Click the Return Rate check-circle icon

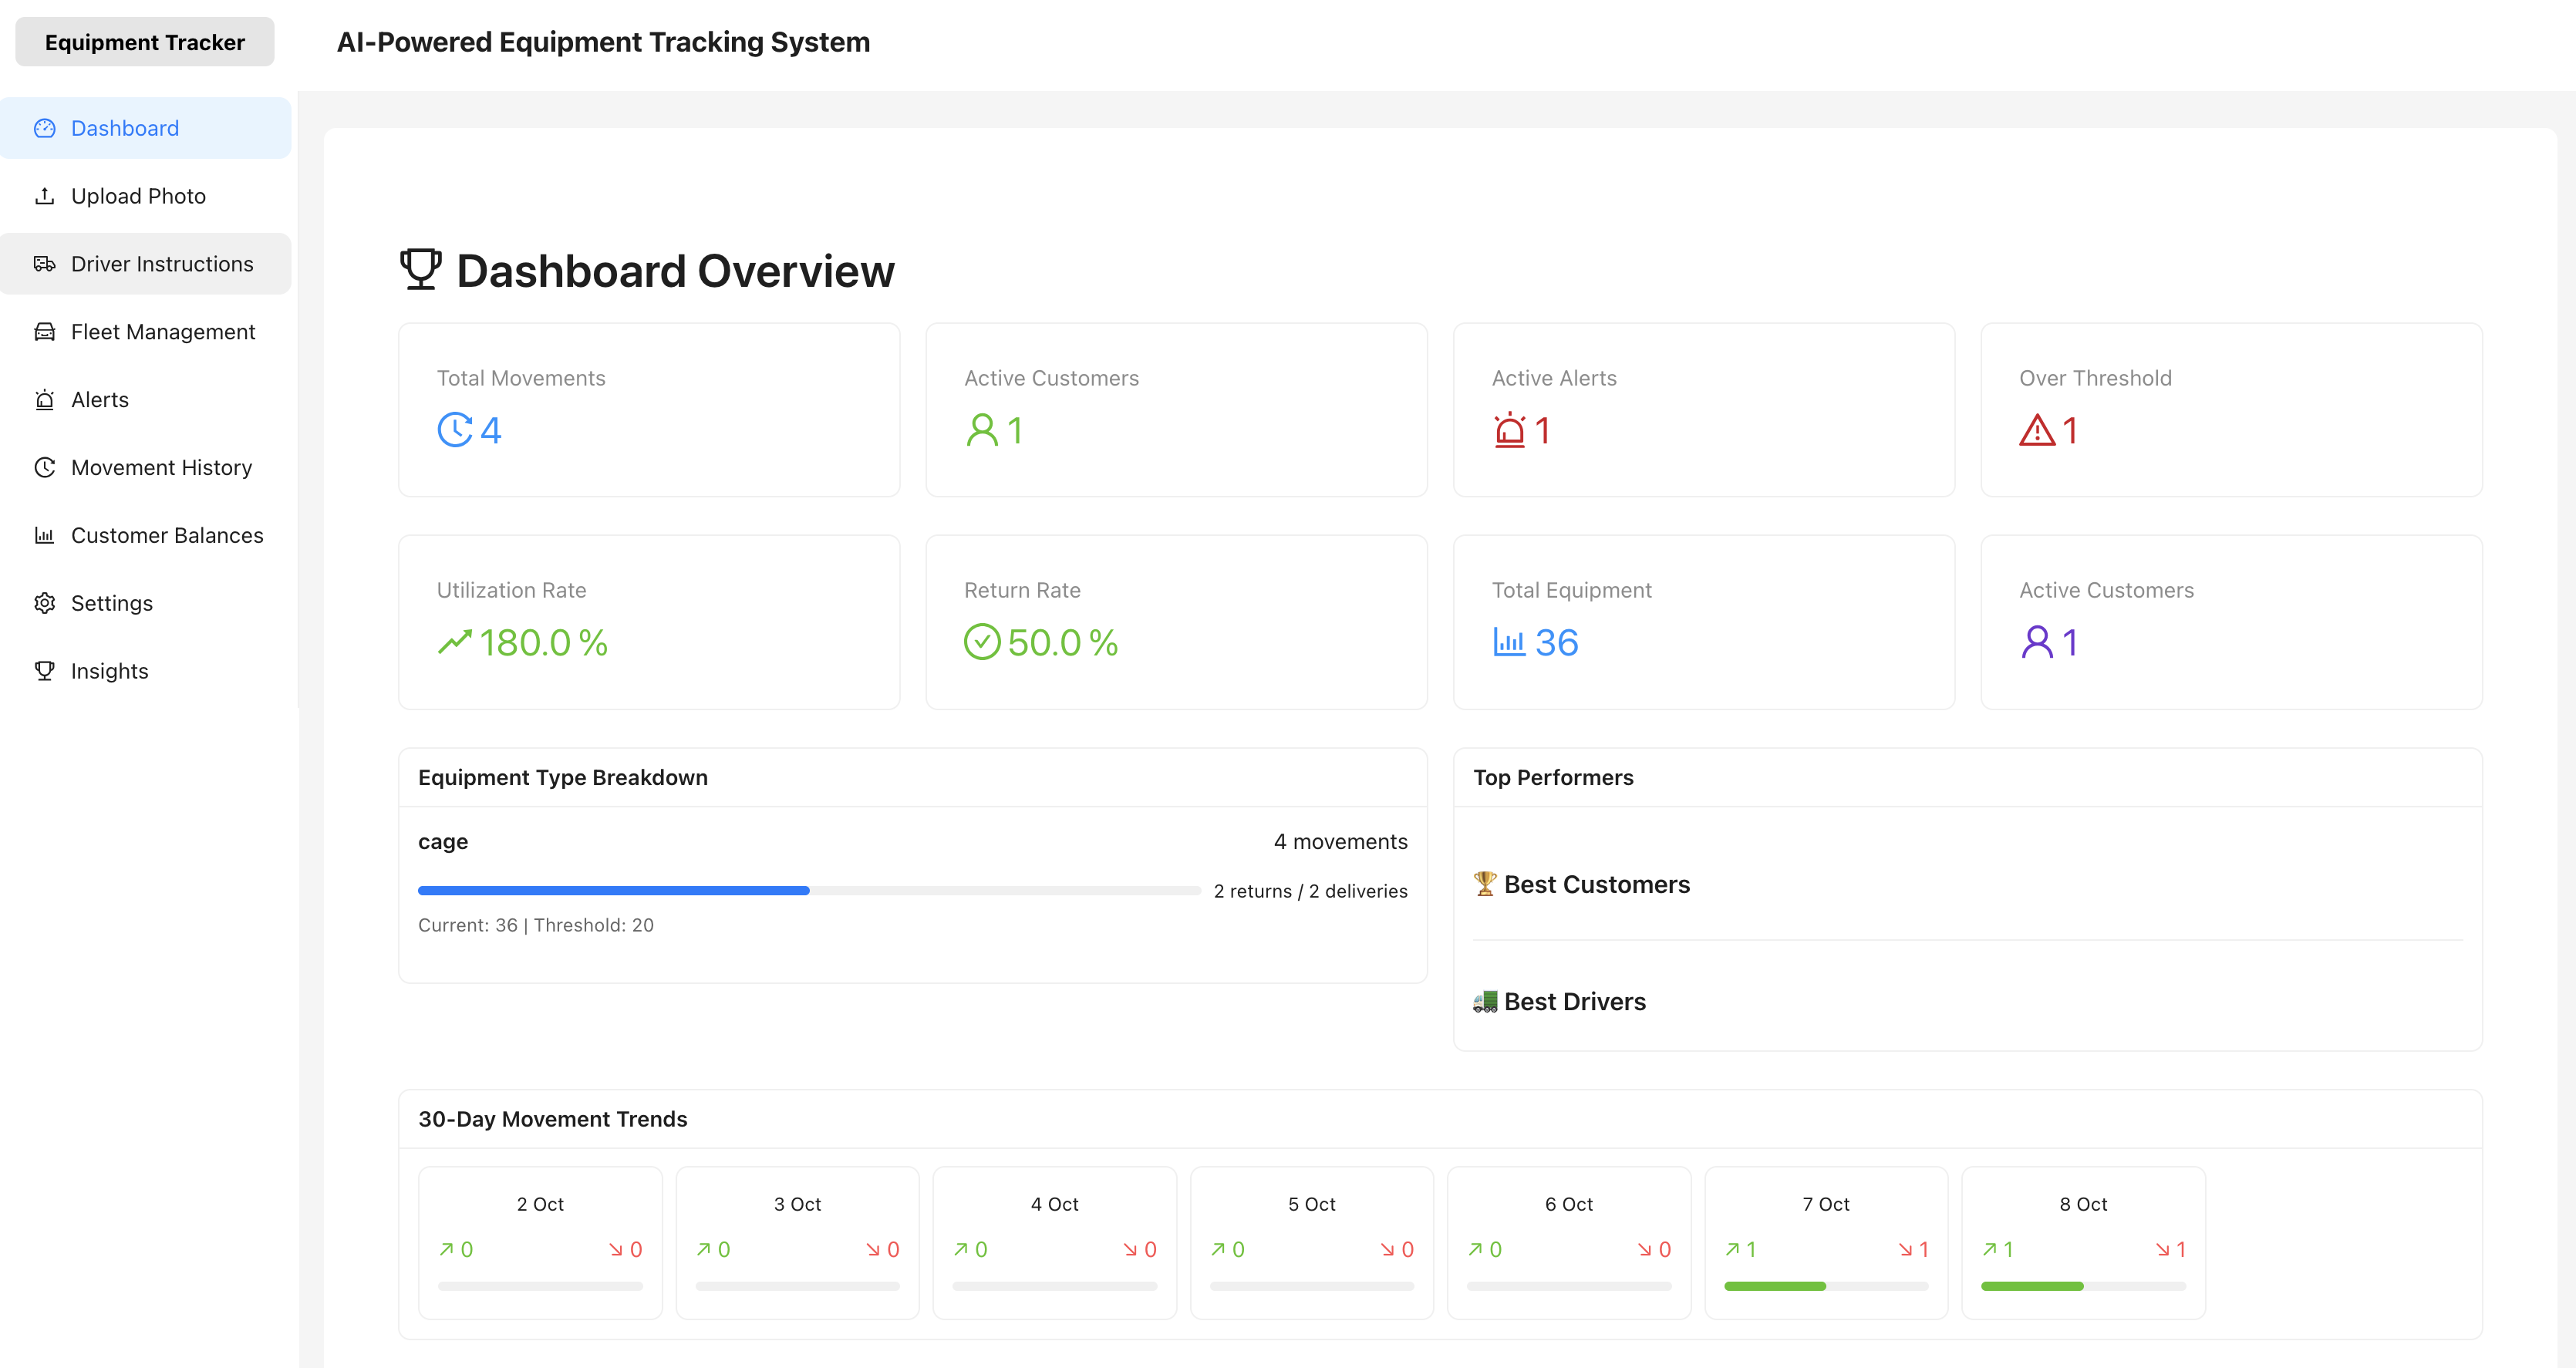pos(981,642)
